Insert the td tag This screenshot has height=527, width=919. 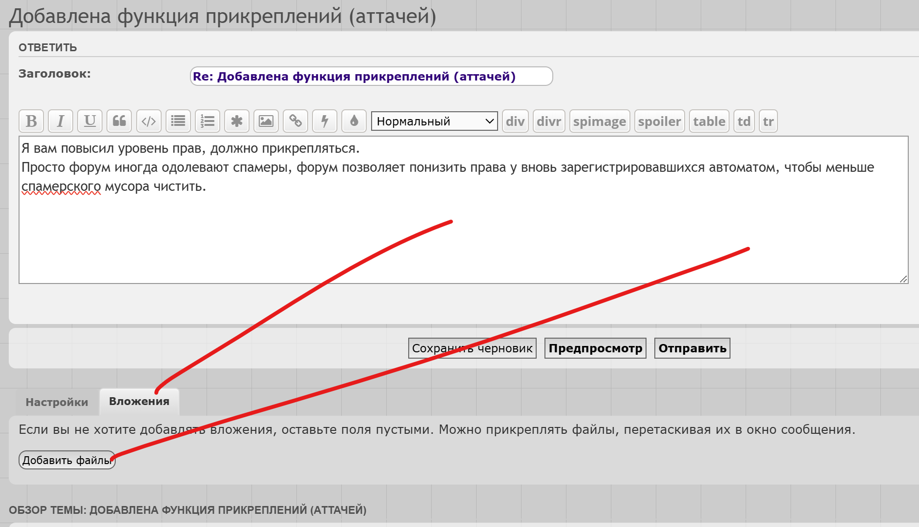pyautogui.click(x=744, y=121)
